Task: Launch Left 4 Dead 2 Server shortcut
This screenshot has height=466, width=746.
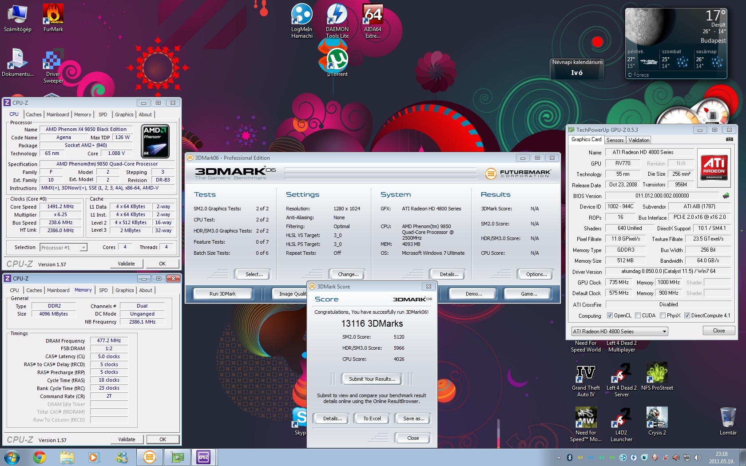Action: (x=622, y=381)
